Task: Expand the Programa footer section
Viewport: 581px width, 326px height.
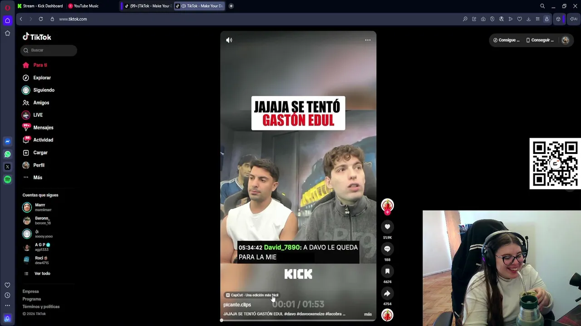Action: (x=32, y=299)
